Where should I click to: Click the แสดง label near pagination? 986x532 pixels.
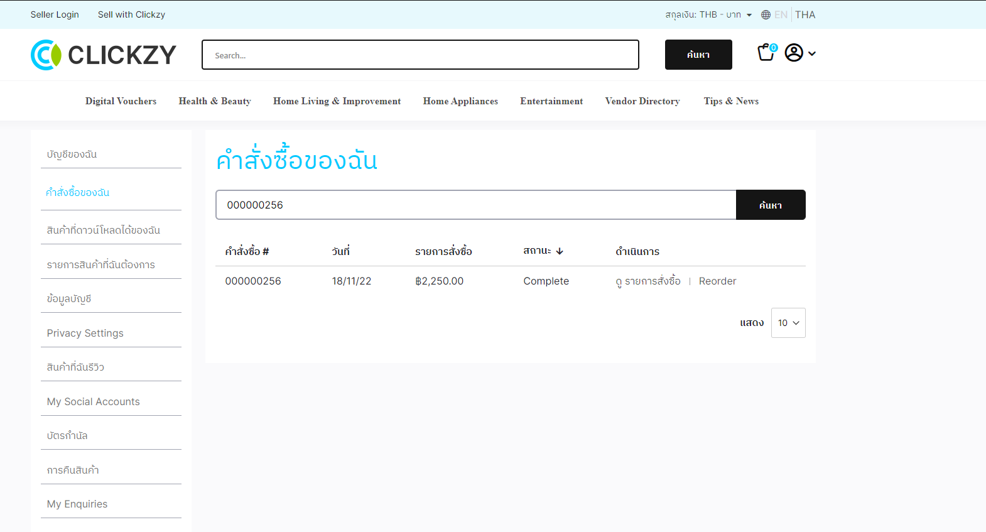[752, 323]
